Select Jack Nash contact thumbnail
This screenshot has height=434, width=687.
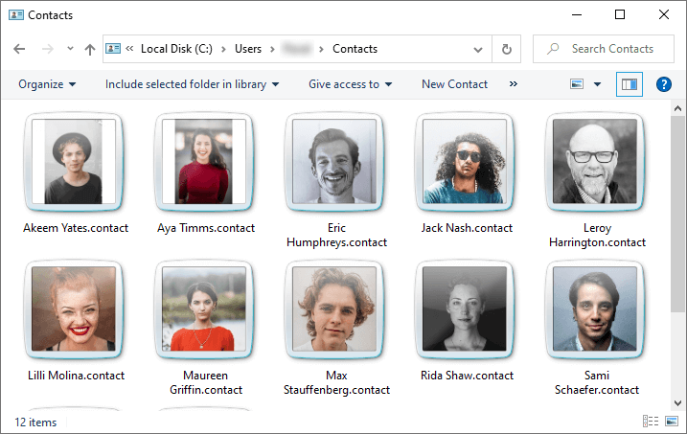coord(465,162)
